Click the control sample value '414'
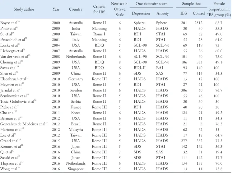Image resolution: width=232 pixels, height=173 pixels. [199, 73]
